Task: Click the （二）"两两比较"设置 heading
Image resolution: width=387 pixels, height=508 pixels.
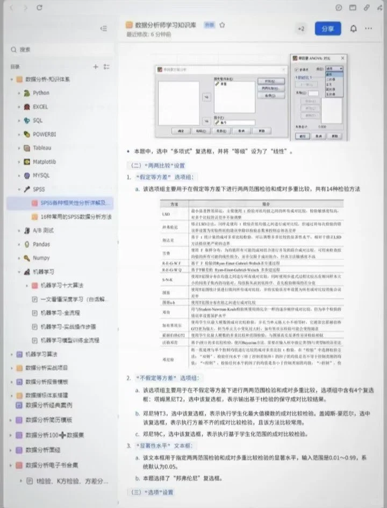Action: (x=157, y=166)
